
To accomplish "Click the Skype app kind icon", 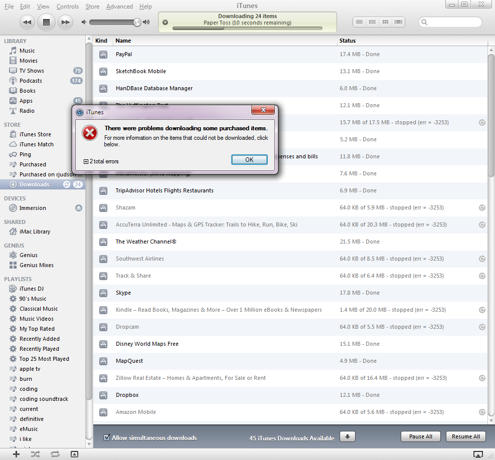I will pos(103,293).
